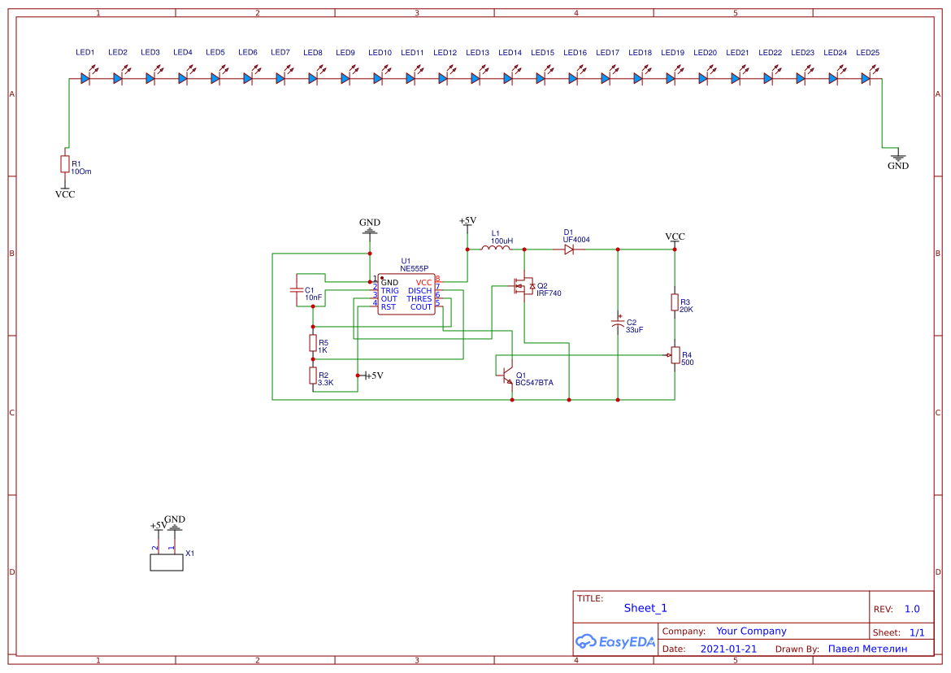Click the X1 connector symbol

click(167, 562)
